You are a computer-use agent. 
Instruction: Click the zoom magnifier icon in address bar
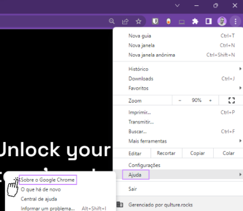112,21
